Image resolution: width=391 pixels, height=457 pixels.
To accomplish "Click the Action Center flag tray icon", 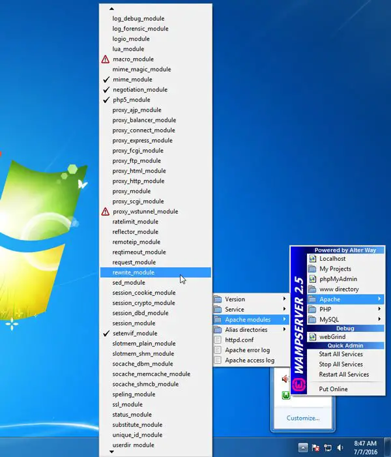I will point(315,448).
